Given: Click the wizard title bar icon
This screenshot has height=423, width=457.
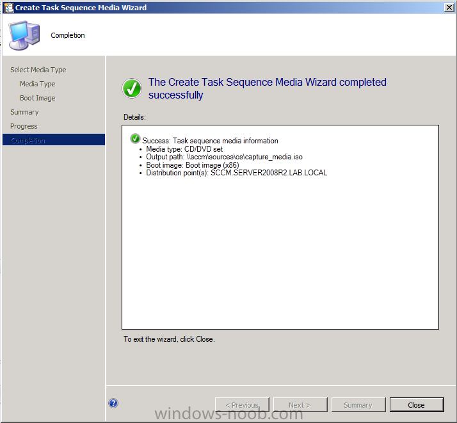Looking at the screenshot, I should (x=9, y=7).
